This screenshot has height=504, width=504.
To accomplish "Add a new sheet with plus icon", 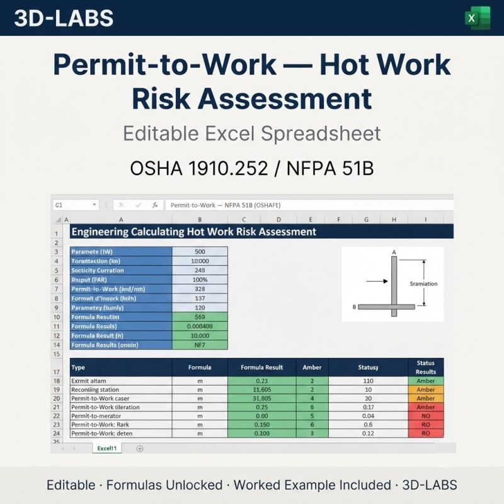I will 139,449.
